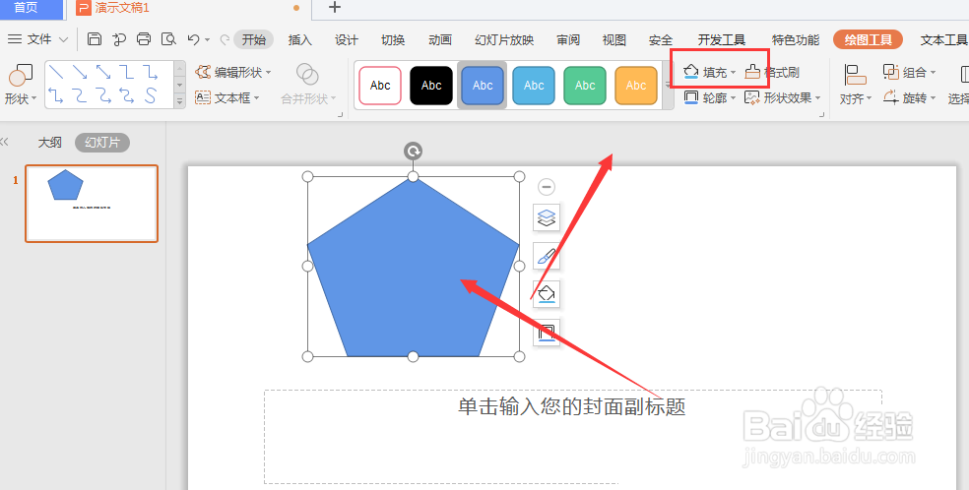
Task: Open the 设计 ribbon tab
Action: (346, 40)
